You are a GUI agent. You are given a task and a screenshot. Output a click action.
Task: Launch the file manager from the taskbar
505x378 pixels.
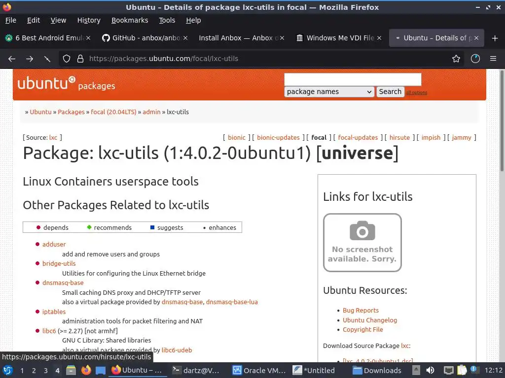71,370
